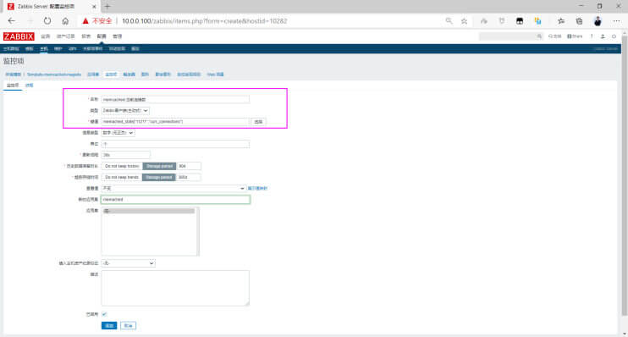Open the 应用集 link in host navigation
Viewport: 628px width, 337px height.
click(x=93, y=75)
